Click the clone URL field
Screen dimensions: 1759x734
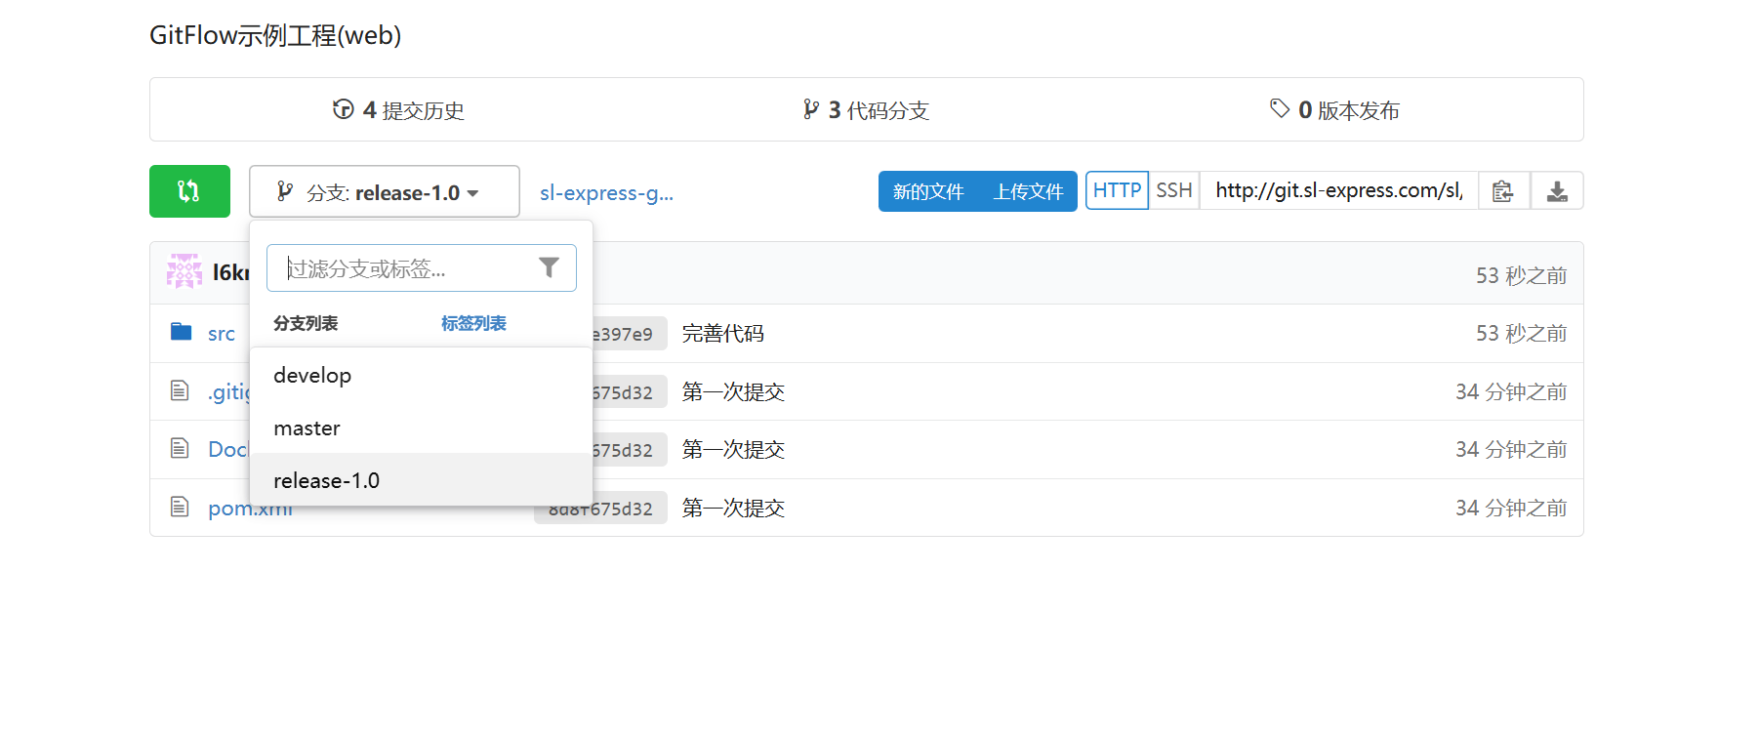click(x=1338, y=190)
